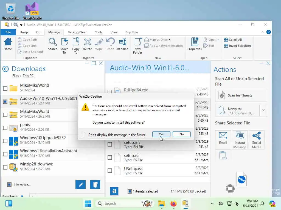
Task: Select the Copy To icon
Action: (x=76, y=46)
